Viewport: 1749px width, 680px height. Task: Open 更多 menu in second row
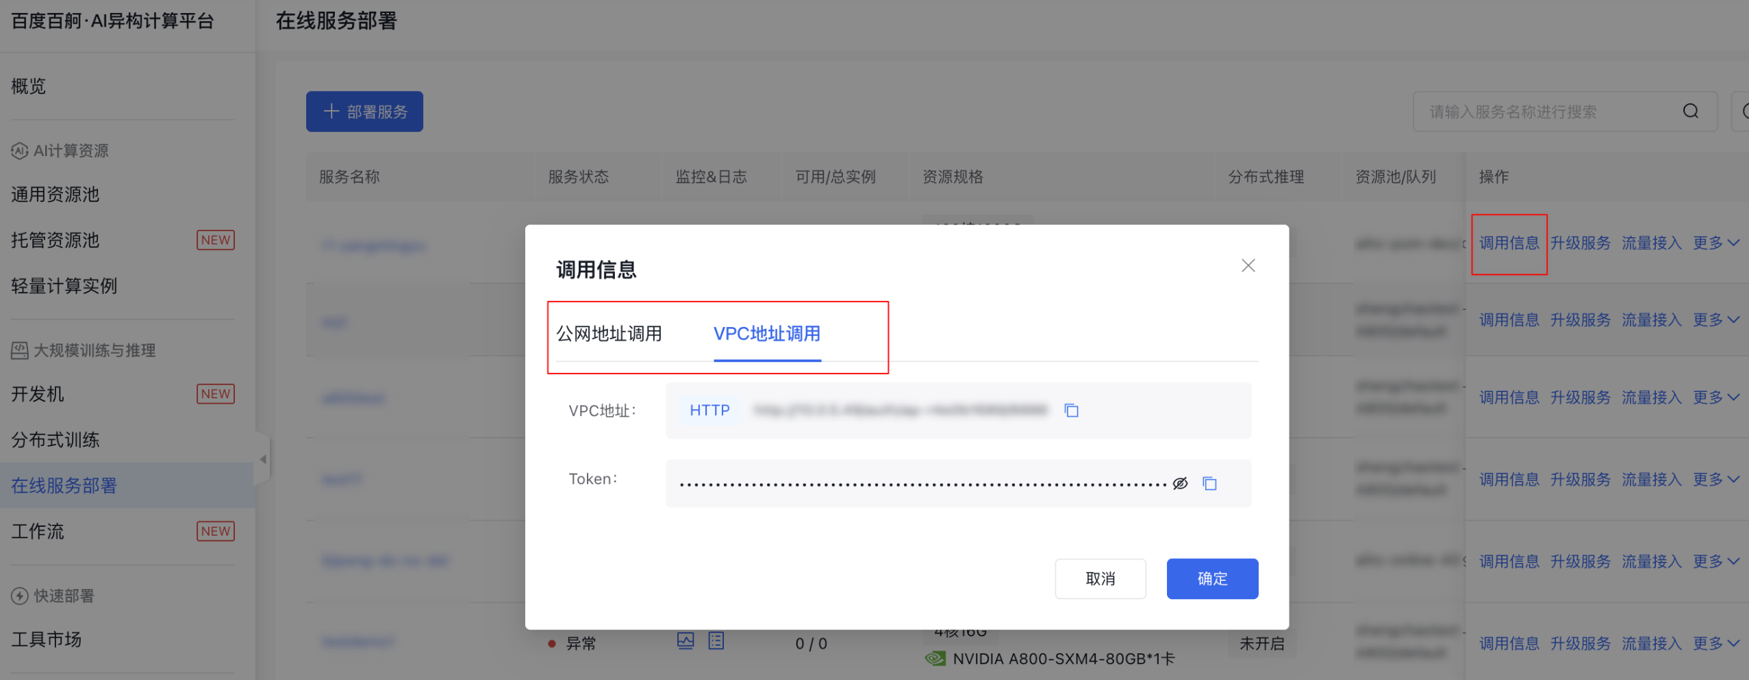[x=1715, y=320]
